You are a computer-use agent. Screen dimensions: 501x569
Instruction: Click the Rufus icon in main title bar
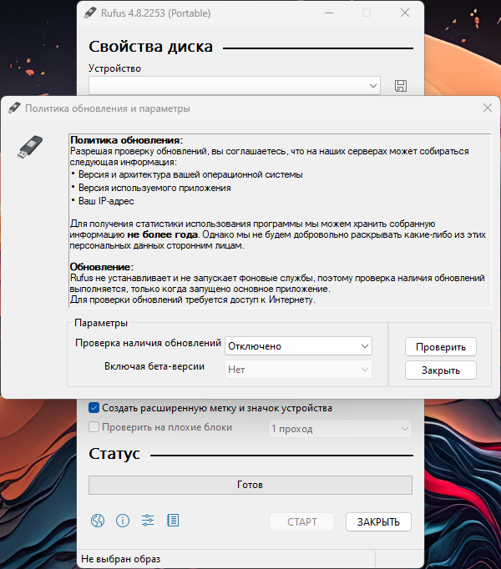coord(90,13)
